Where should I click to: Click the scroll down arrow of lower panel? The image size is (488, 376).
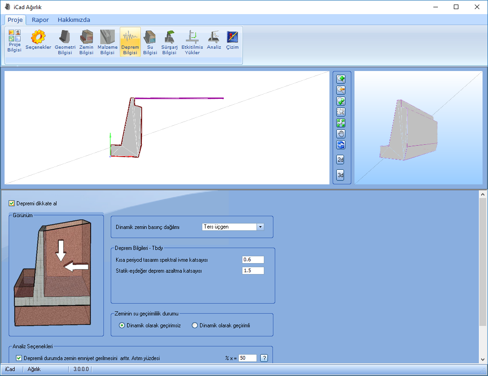(483, 359)
